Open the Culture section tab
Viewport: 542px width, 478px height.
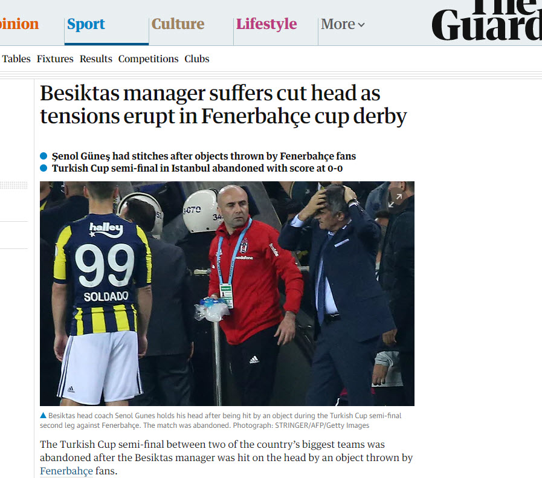click(178, 24)
